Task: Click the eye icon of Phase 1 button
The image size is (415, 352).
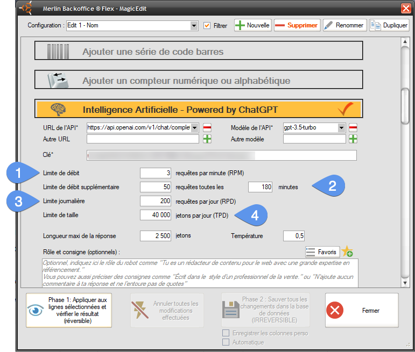Action: click(36, 310)
